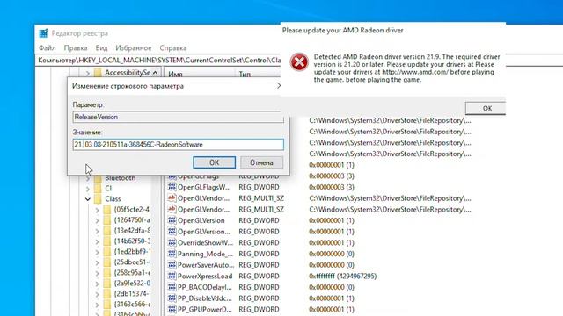563x316 pixels.
Task: Click the folder icon of {1264760f-a key
Action: tap(107, 220)
